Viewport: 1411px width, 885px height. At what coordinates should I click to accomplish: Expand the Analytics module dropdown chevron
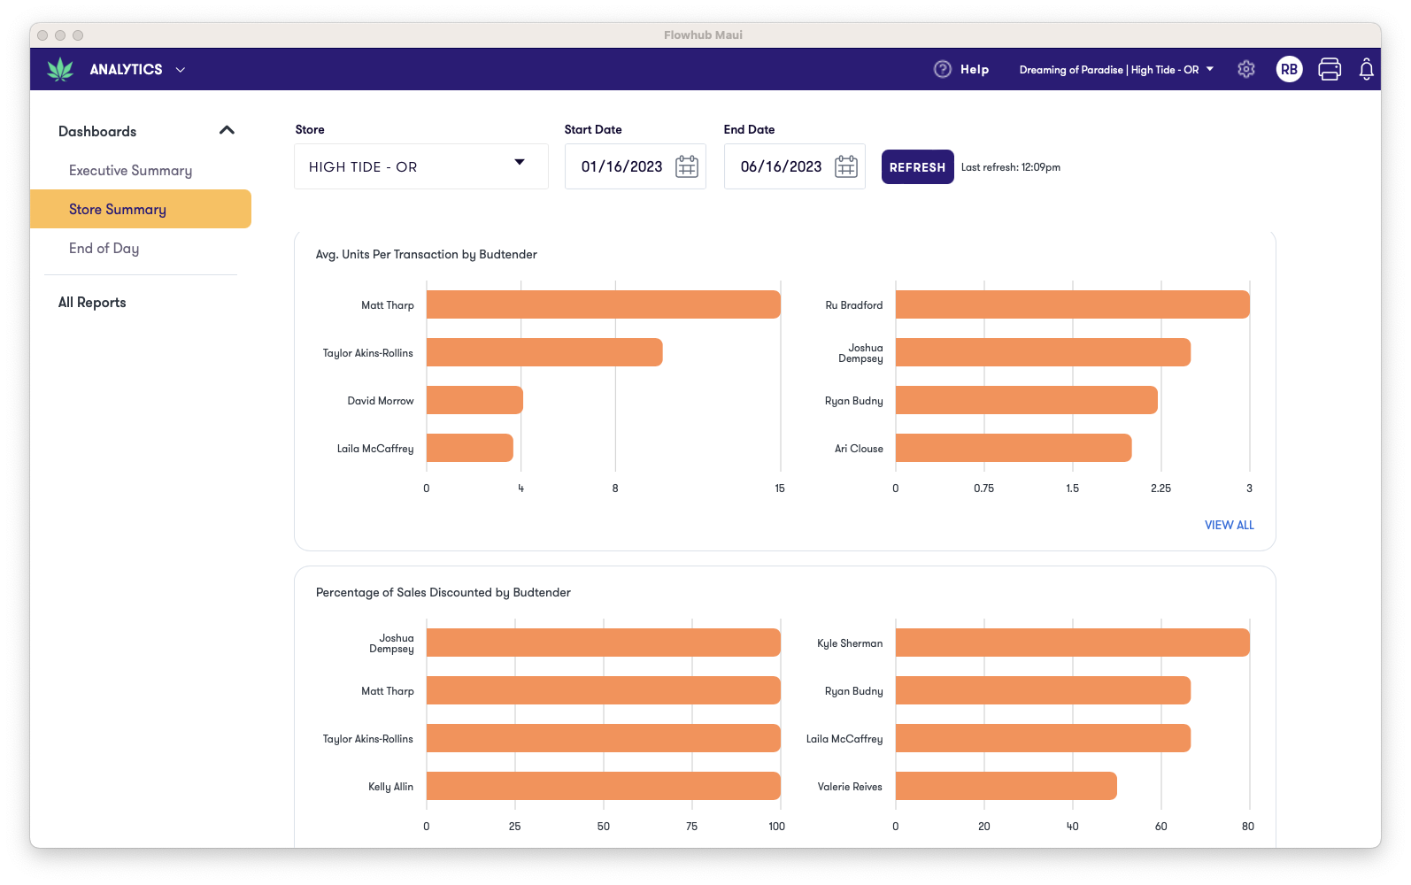click(181, 69)
